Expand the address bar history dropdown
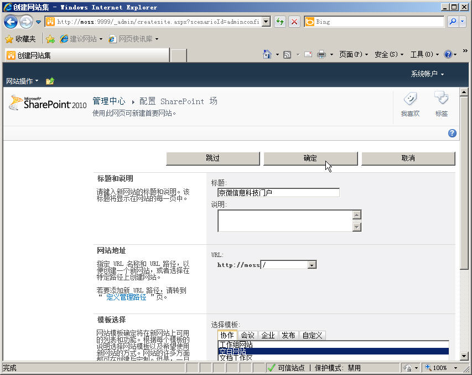Viewport: 472px width, 375px height. point(266,22)
